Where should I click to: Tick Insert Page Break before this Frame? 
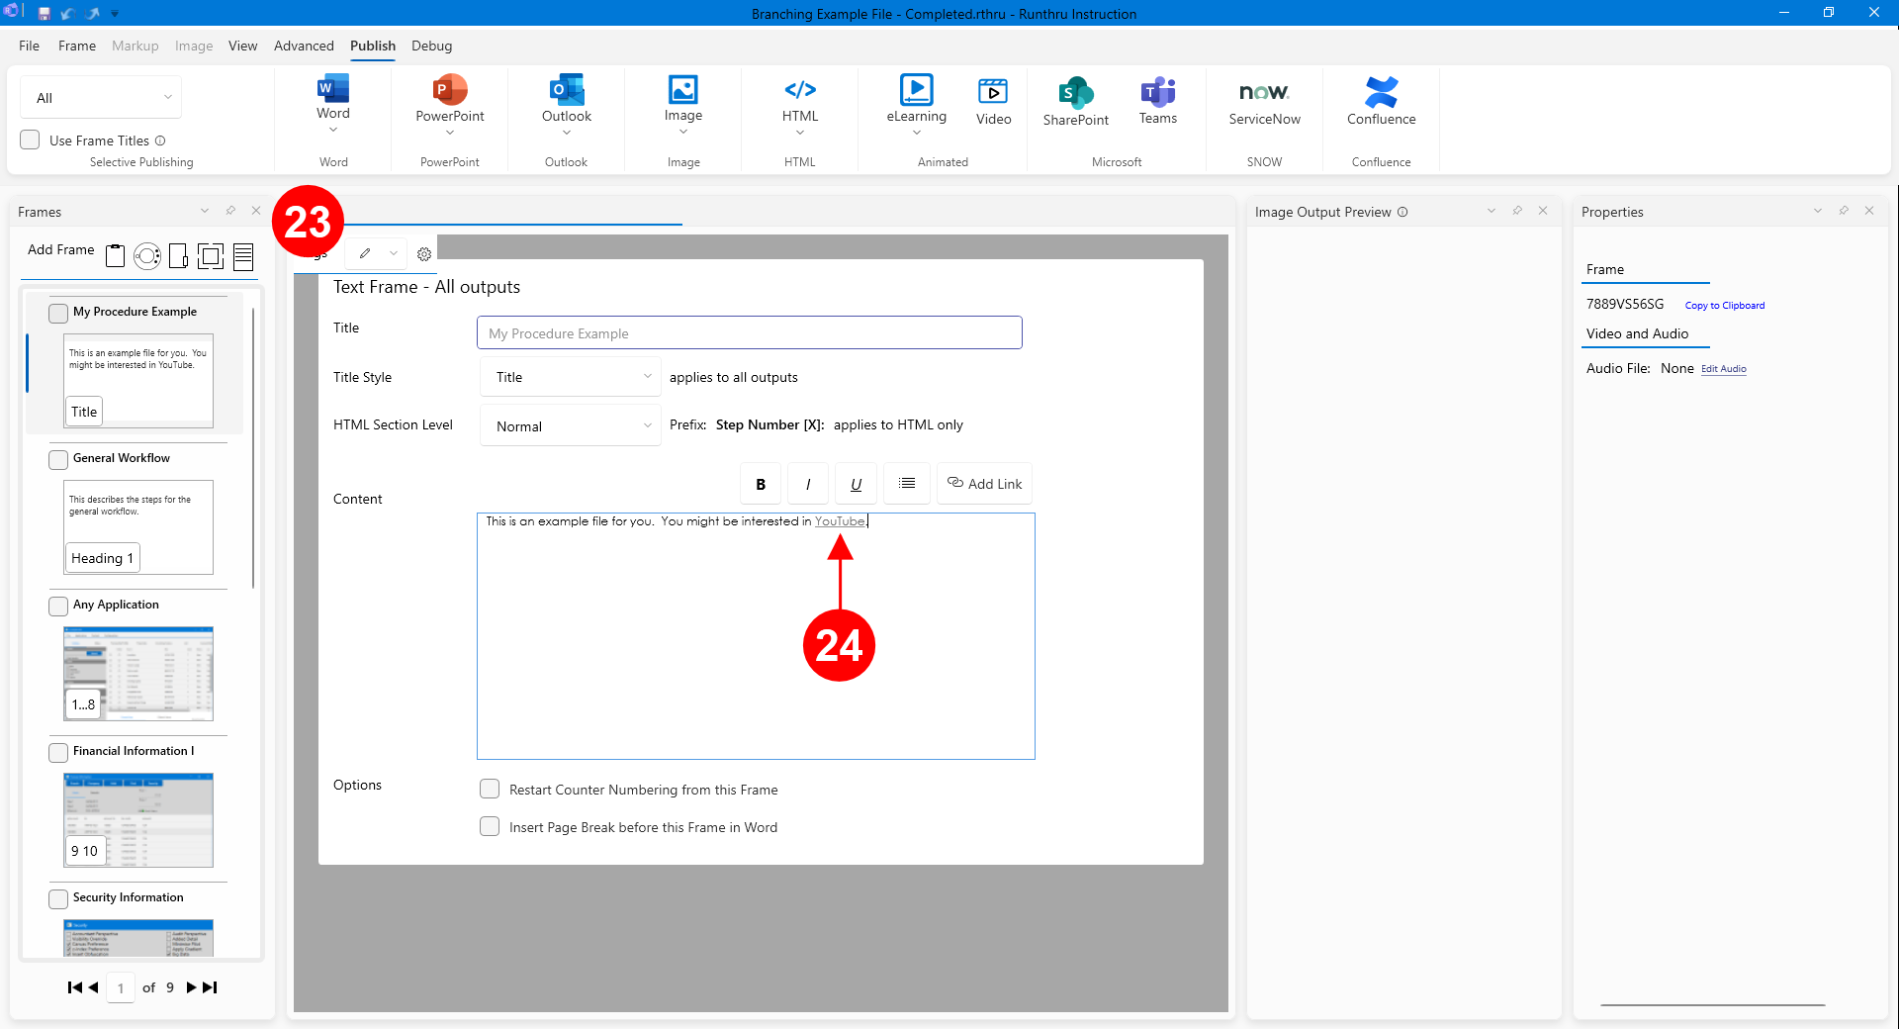(490, 827)
